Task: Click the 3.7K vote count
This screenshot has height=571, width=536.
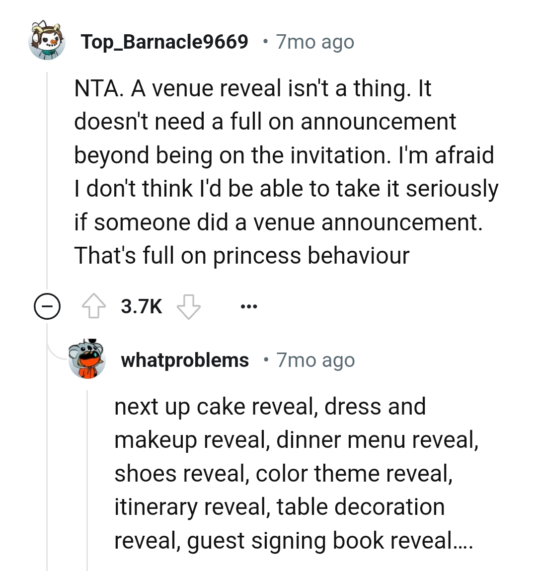Action: (x=141, y=306)
